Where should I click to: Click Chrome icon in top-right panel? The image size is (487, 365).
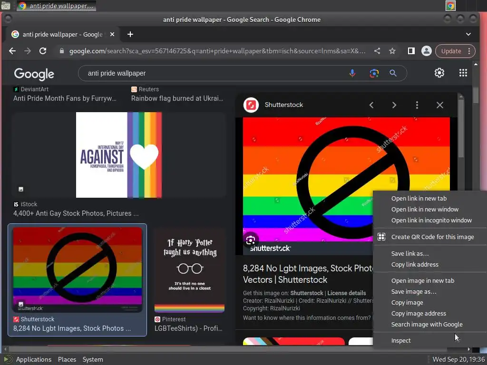(451, 6)
